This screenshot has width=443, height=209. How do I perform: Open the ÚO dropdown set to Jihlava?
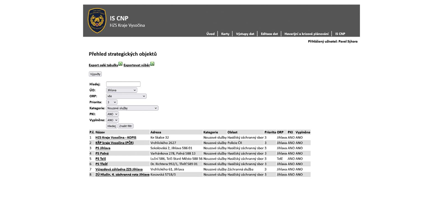coord(122,90)
